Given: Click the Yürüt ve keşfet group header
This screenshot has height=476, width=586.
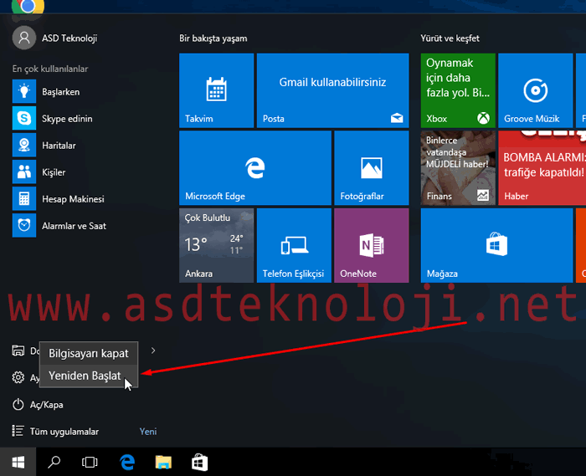Looking at the screenshot, I should [x=450, y=38].
